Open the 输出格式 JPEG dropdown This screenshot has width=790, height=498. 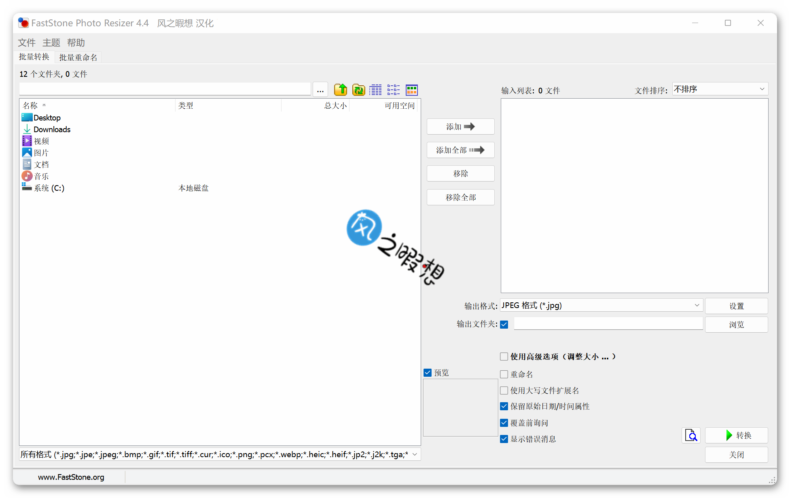click(x=602, y=305)
